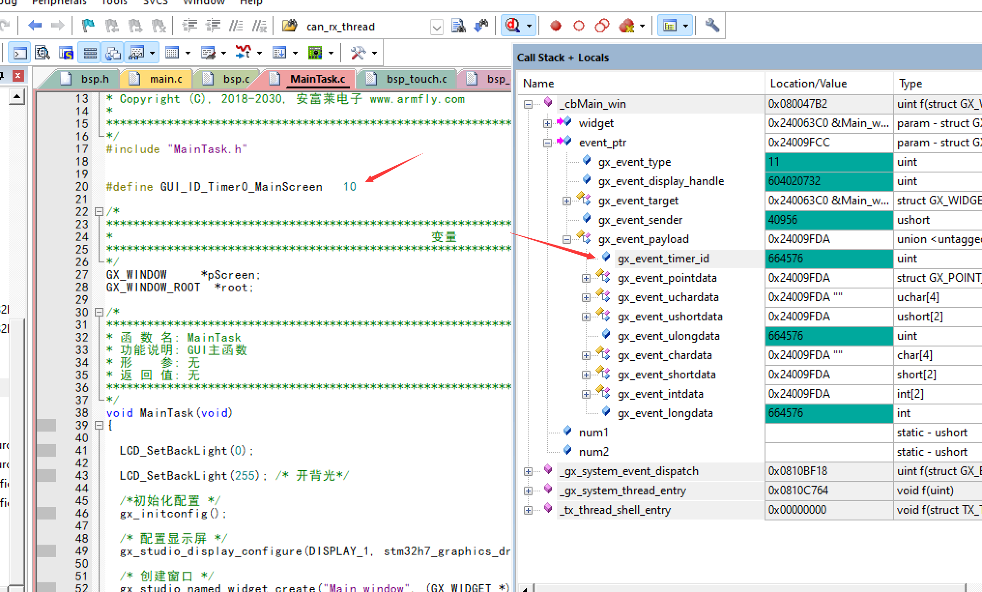982x592 pixels.
Task: Fold the MainTask function body at line 39
Action: click(x=99, y=425)
